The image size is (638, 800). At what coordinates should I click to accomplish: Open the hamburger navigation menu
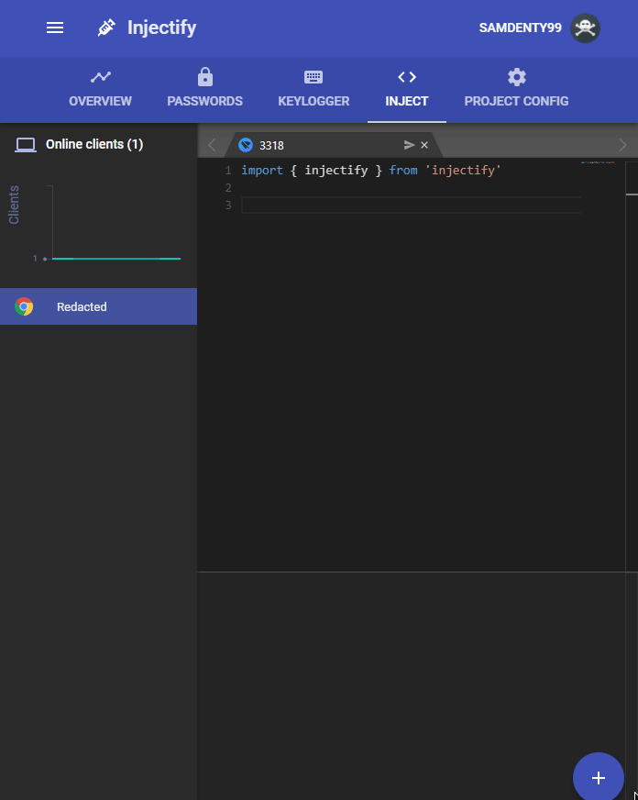[55, 28]
